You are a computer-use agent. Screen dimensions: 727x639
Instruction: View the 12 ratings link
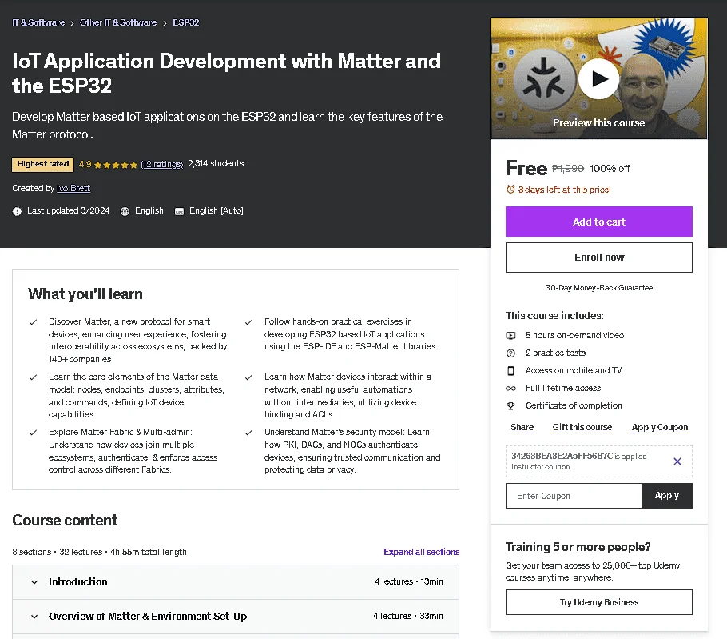pos(162,164)
